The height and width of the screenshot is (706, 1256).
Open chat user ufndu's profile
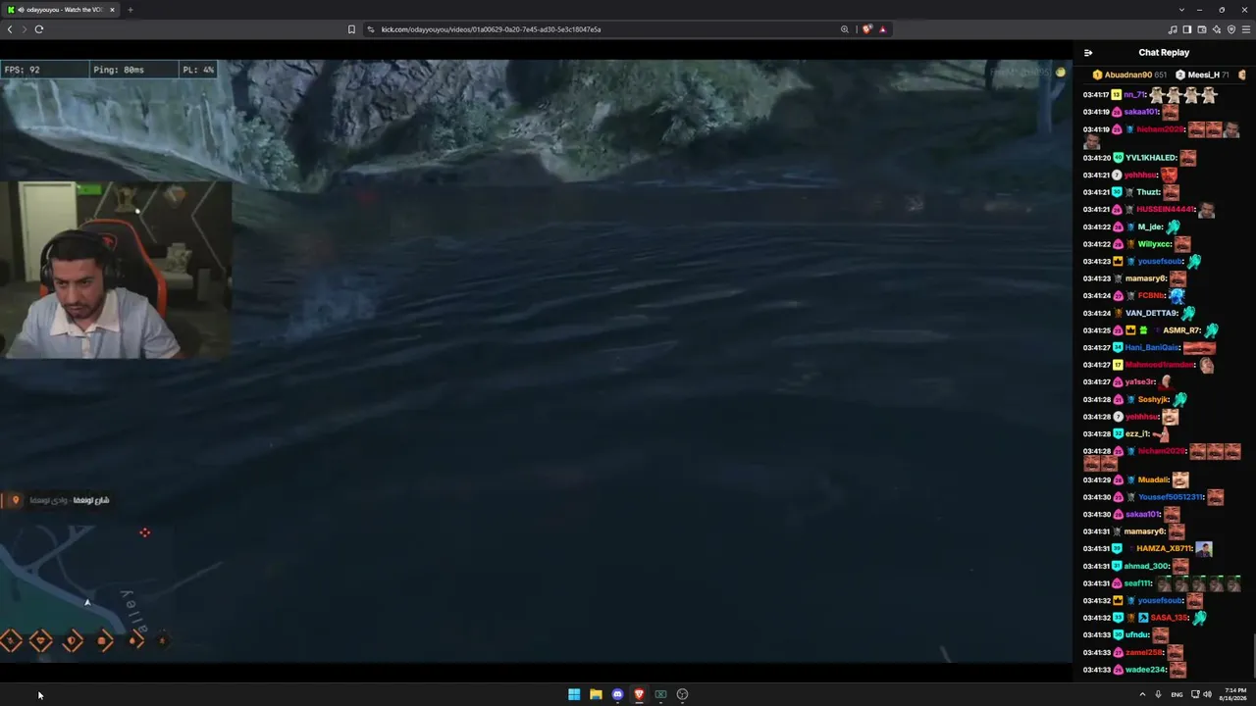[x=1136, y=635]
